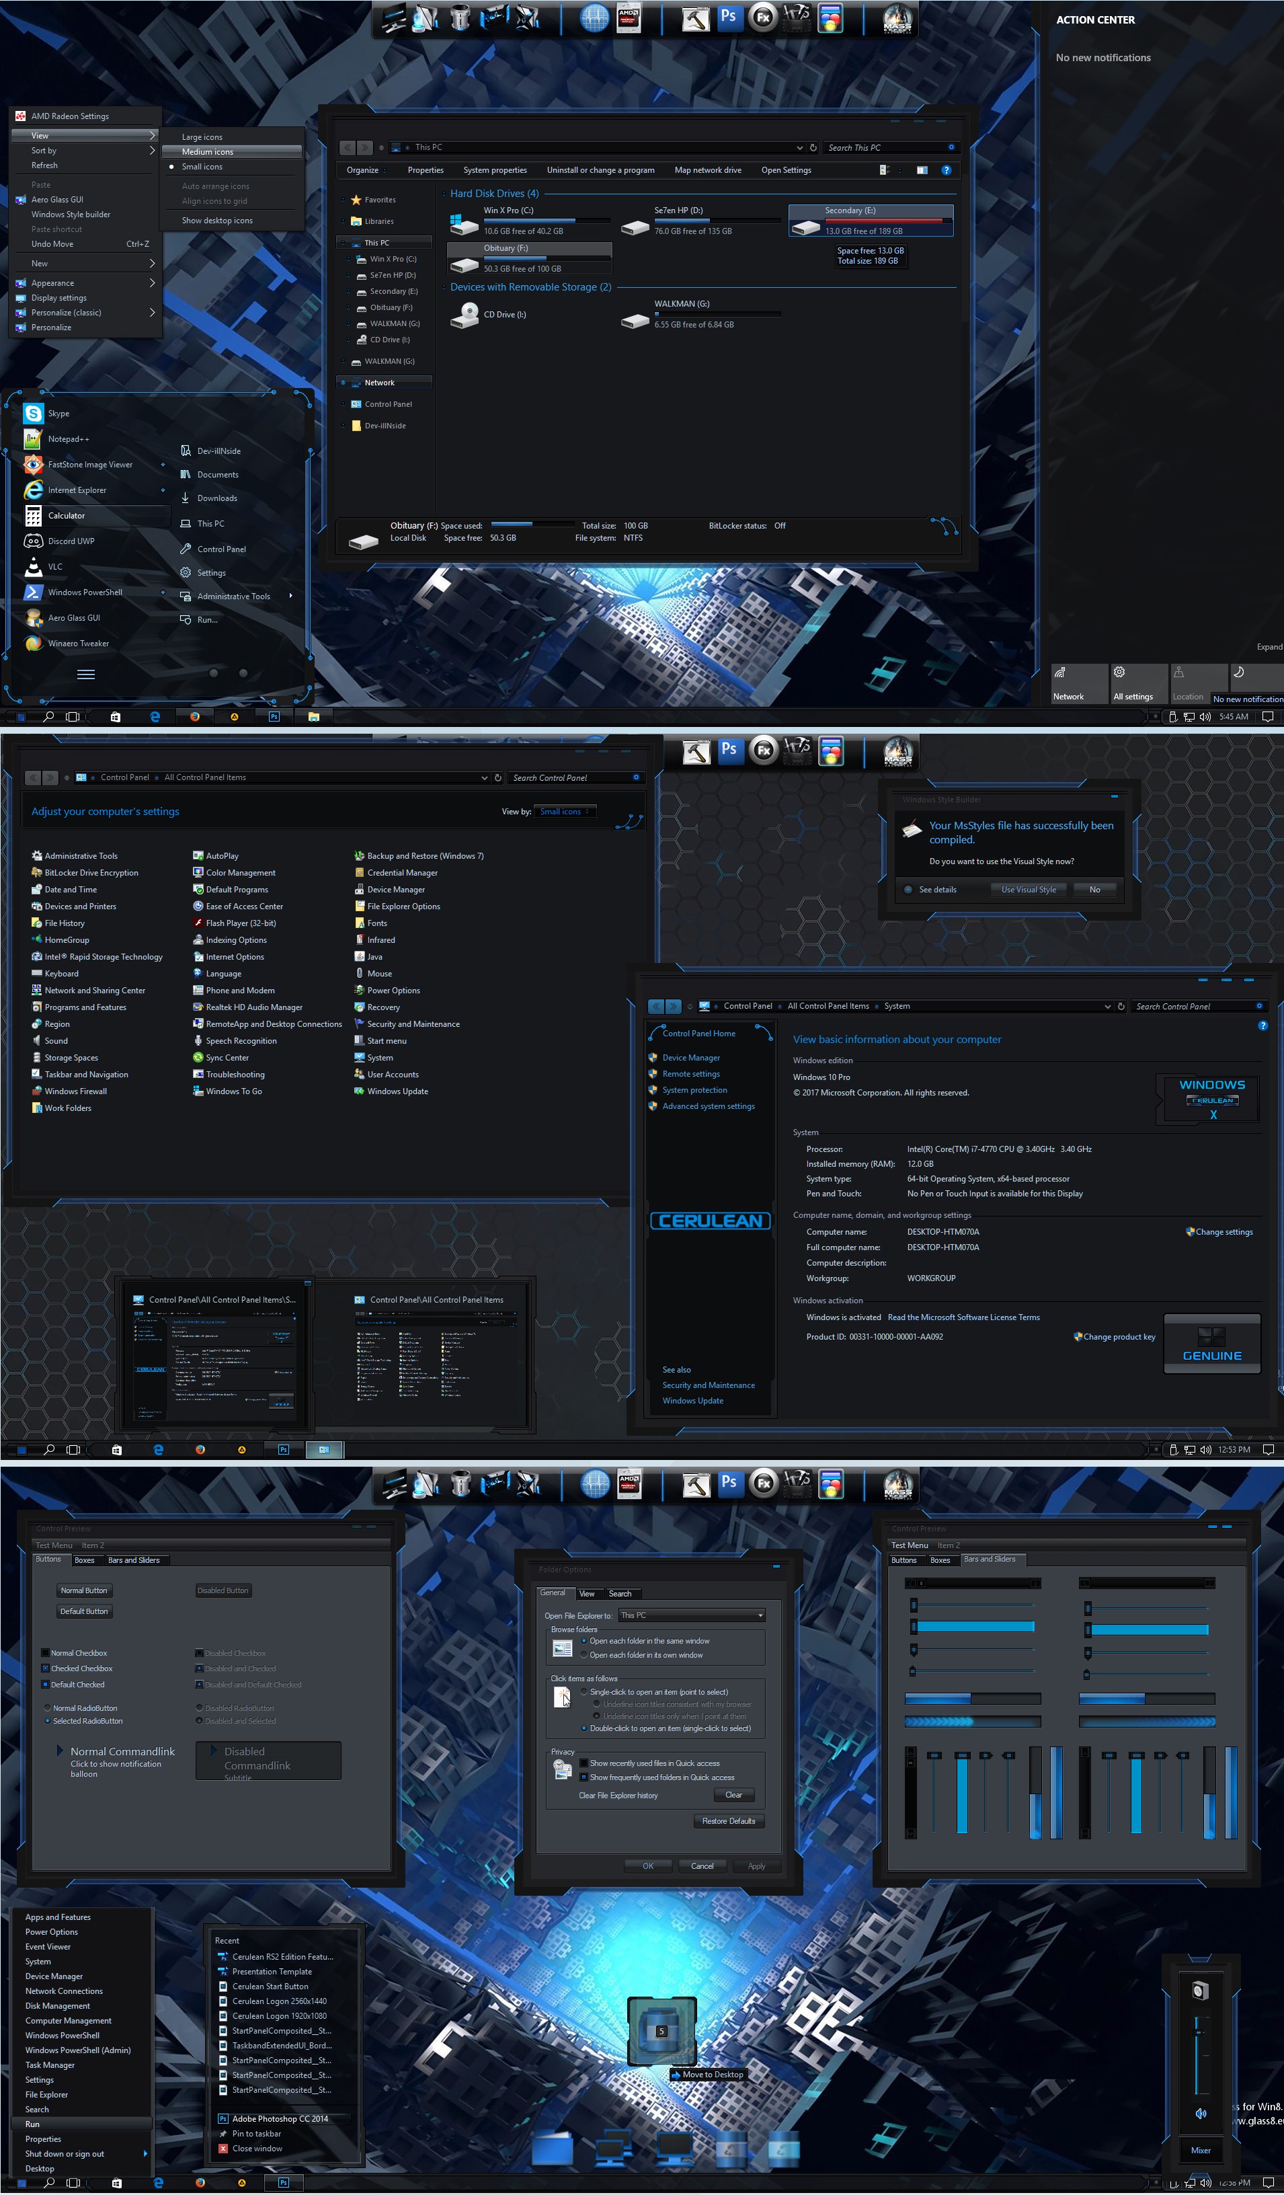
Task: Open Intel Rapid Storage Technology
Action: tap(97, 956)
